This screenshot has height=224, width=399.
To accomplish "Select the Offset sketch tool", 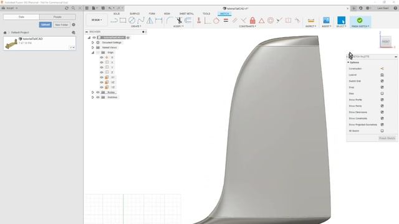I will (188, 21).
